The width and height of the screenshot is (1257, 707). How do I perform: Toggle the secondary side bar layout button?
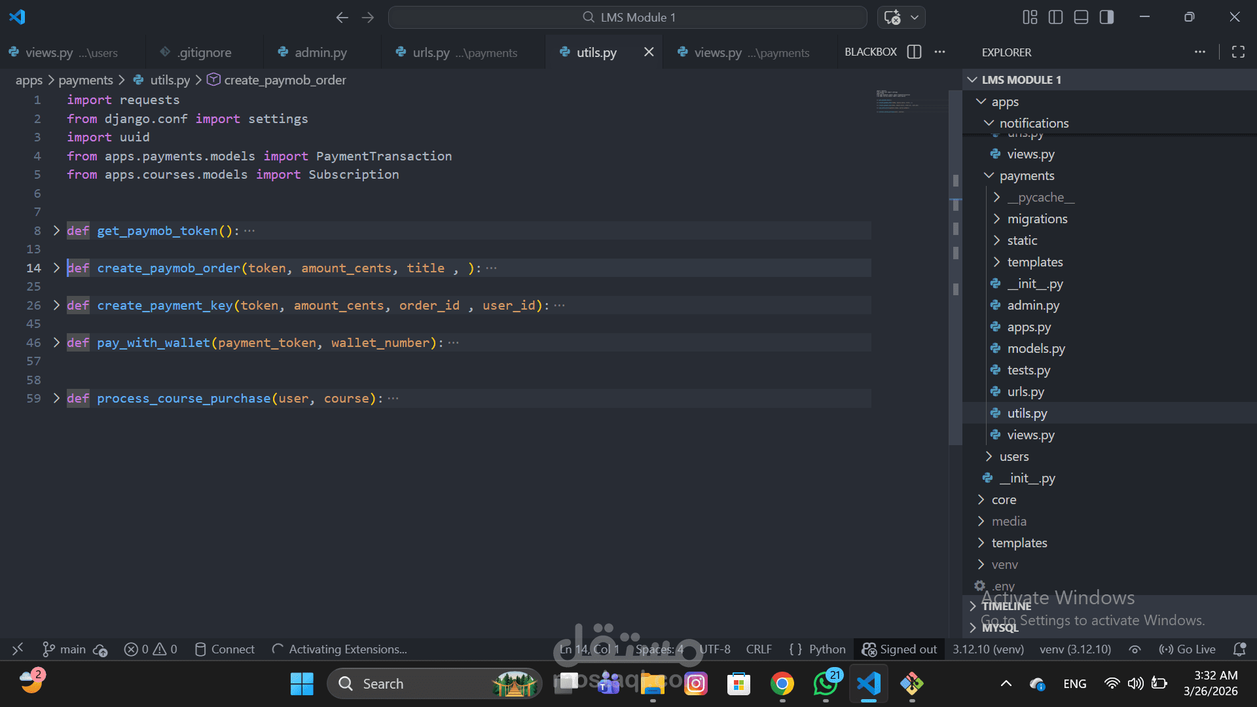click(1106, 17)
